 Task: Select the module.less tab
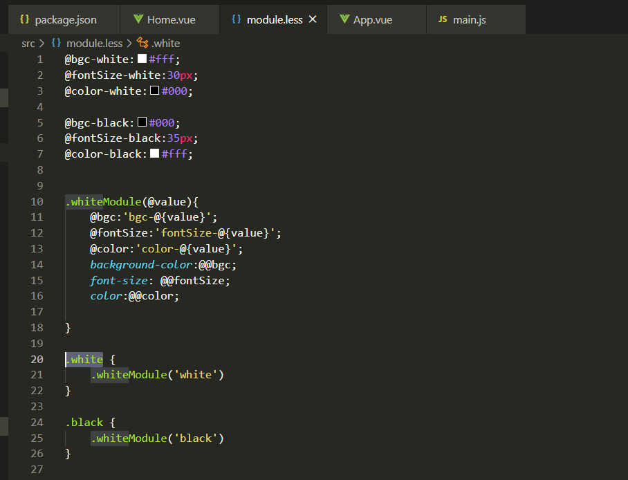tap(273, 19)
